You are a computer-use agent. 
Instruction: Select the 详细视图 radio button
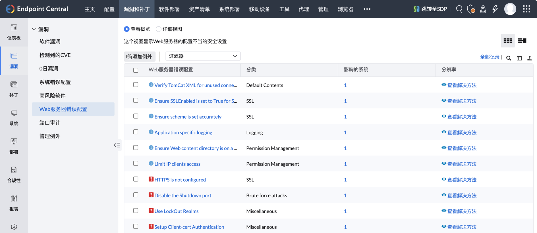click(x=159, y=29)
